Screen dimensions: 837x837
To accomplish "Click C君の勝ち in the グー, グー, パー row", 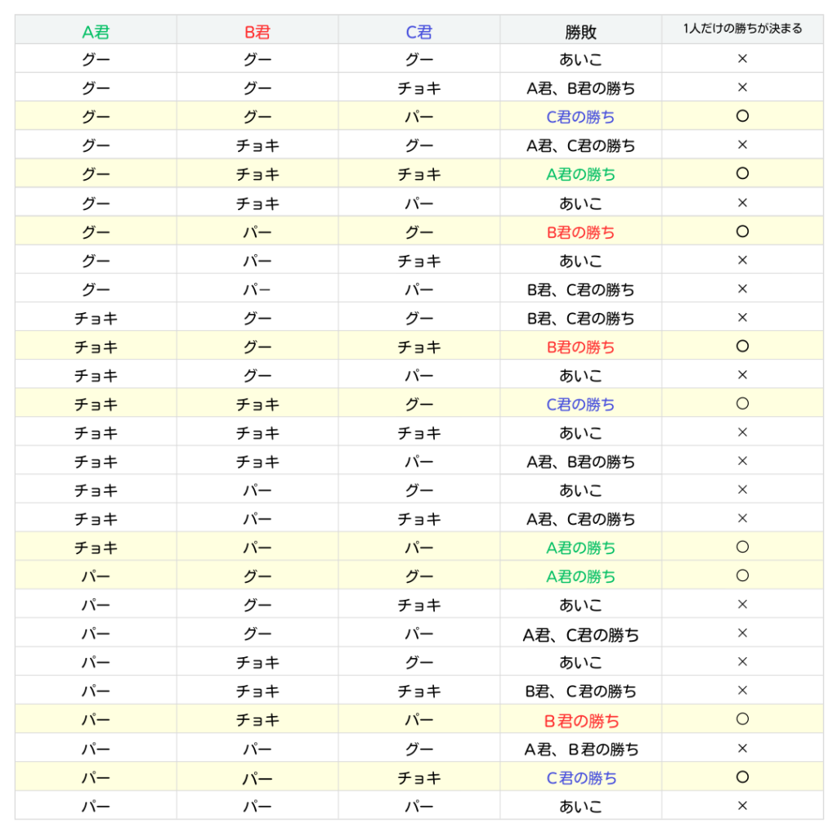I will pyautogui.click(x=580, y=117).
